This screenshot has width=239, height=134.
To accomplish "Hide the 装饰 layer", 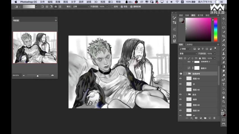I will (181, 99).
